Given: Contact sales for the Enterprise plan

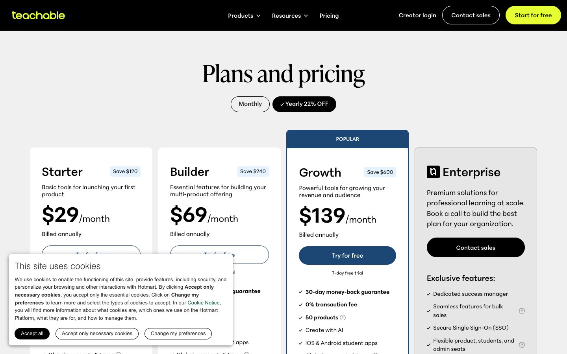Looking at the screenshot, I should tap(476, 248).
